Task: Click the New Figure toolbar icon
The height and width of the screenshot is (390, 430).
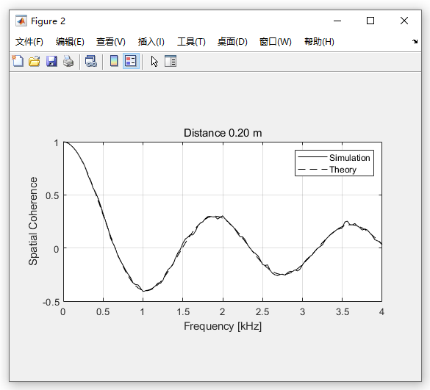Action: coord(18,61)
